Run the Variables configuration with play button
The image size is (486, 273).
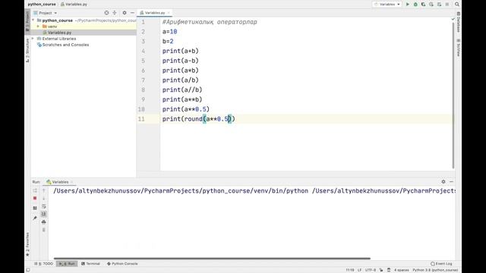(408, 5)
